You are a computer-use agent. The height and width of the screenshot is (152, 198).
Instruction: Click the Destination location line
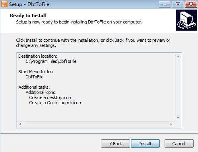coord(38,56)
